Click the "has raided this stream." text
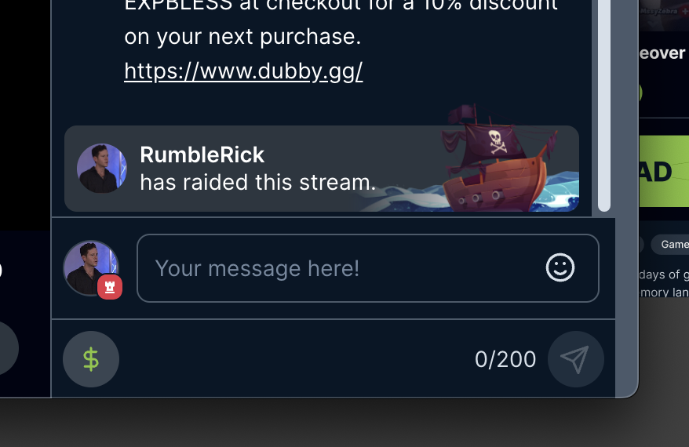689x447 pixels. pos(258,182)
